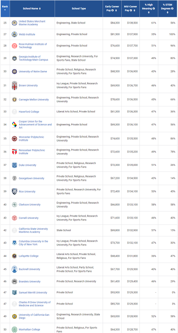Click the Columbia University crown logo icon
This screenshot has width=178, height=333.
14,243
